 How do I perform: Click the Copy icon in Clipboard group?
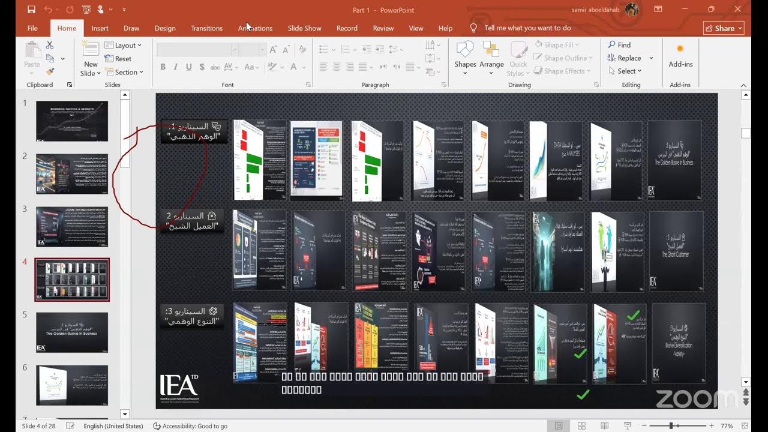pyautogui.click(x=50, y=58)
